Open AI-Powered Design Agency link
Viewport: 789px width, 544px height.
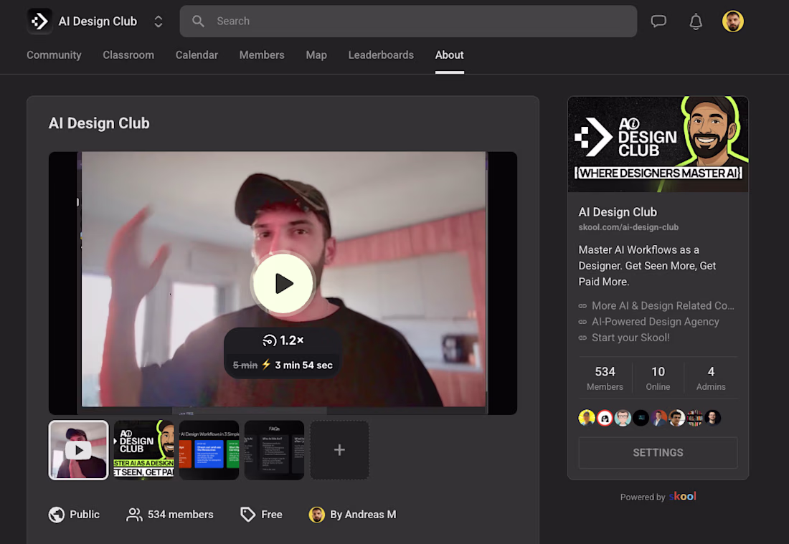point(655,322)
